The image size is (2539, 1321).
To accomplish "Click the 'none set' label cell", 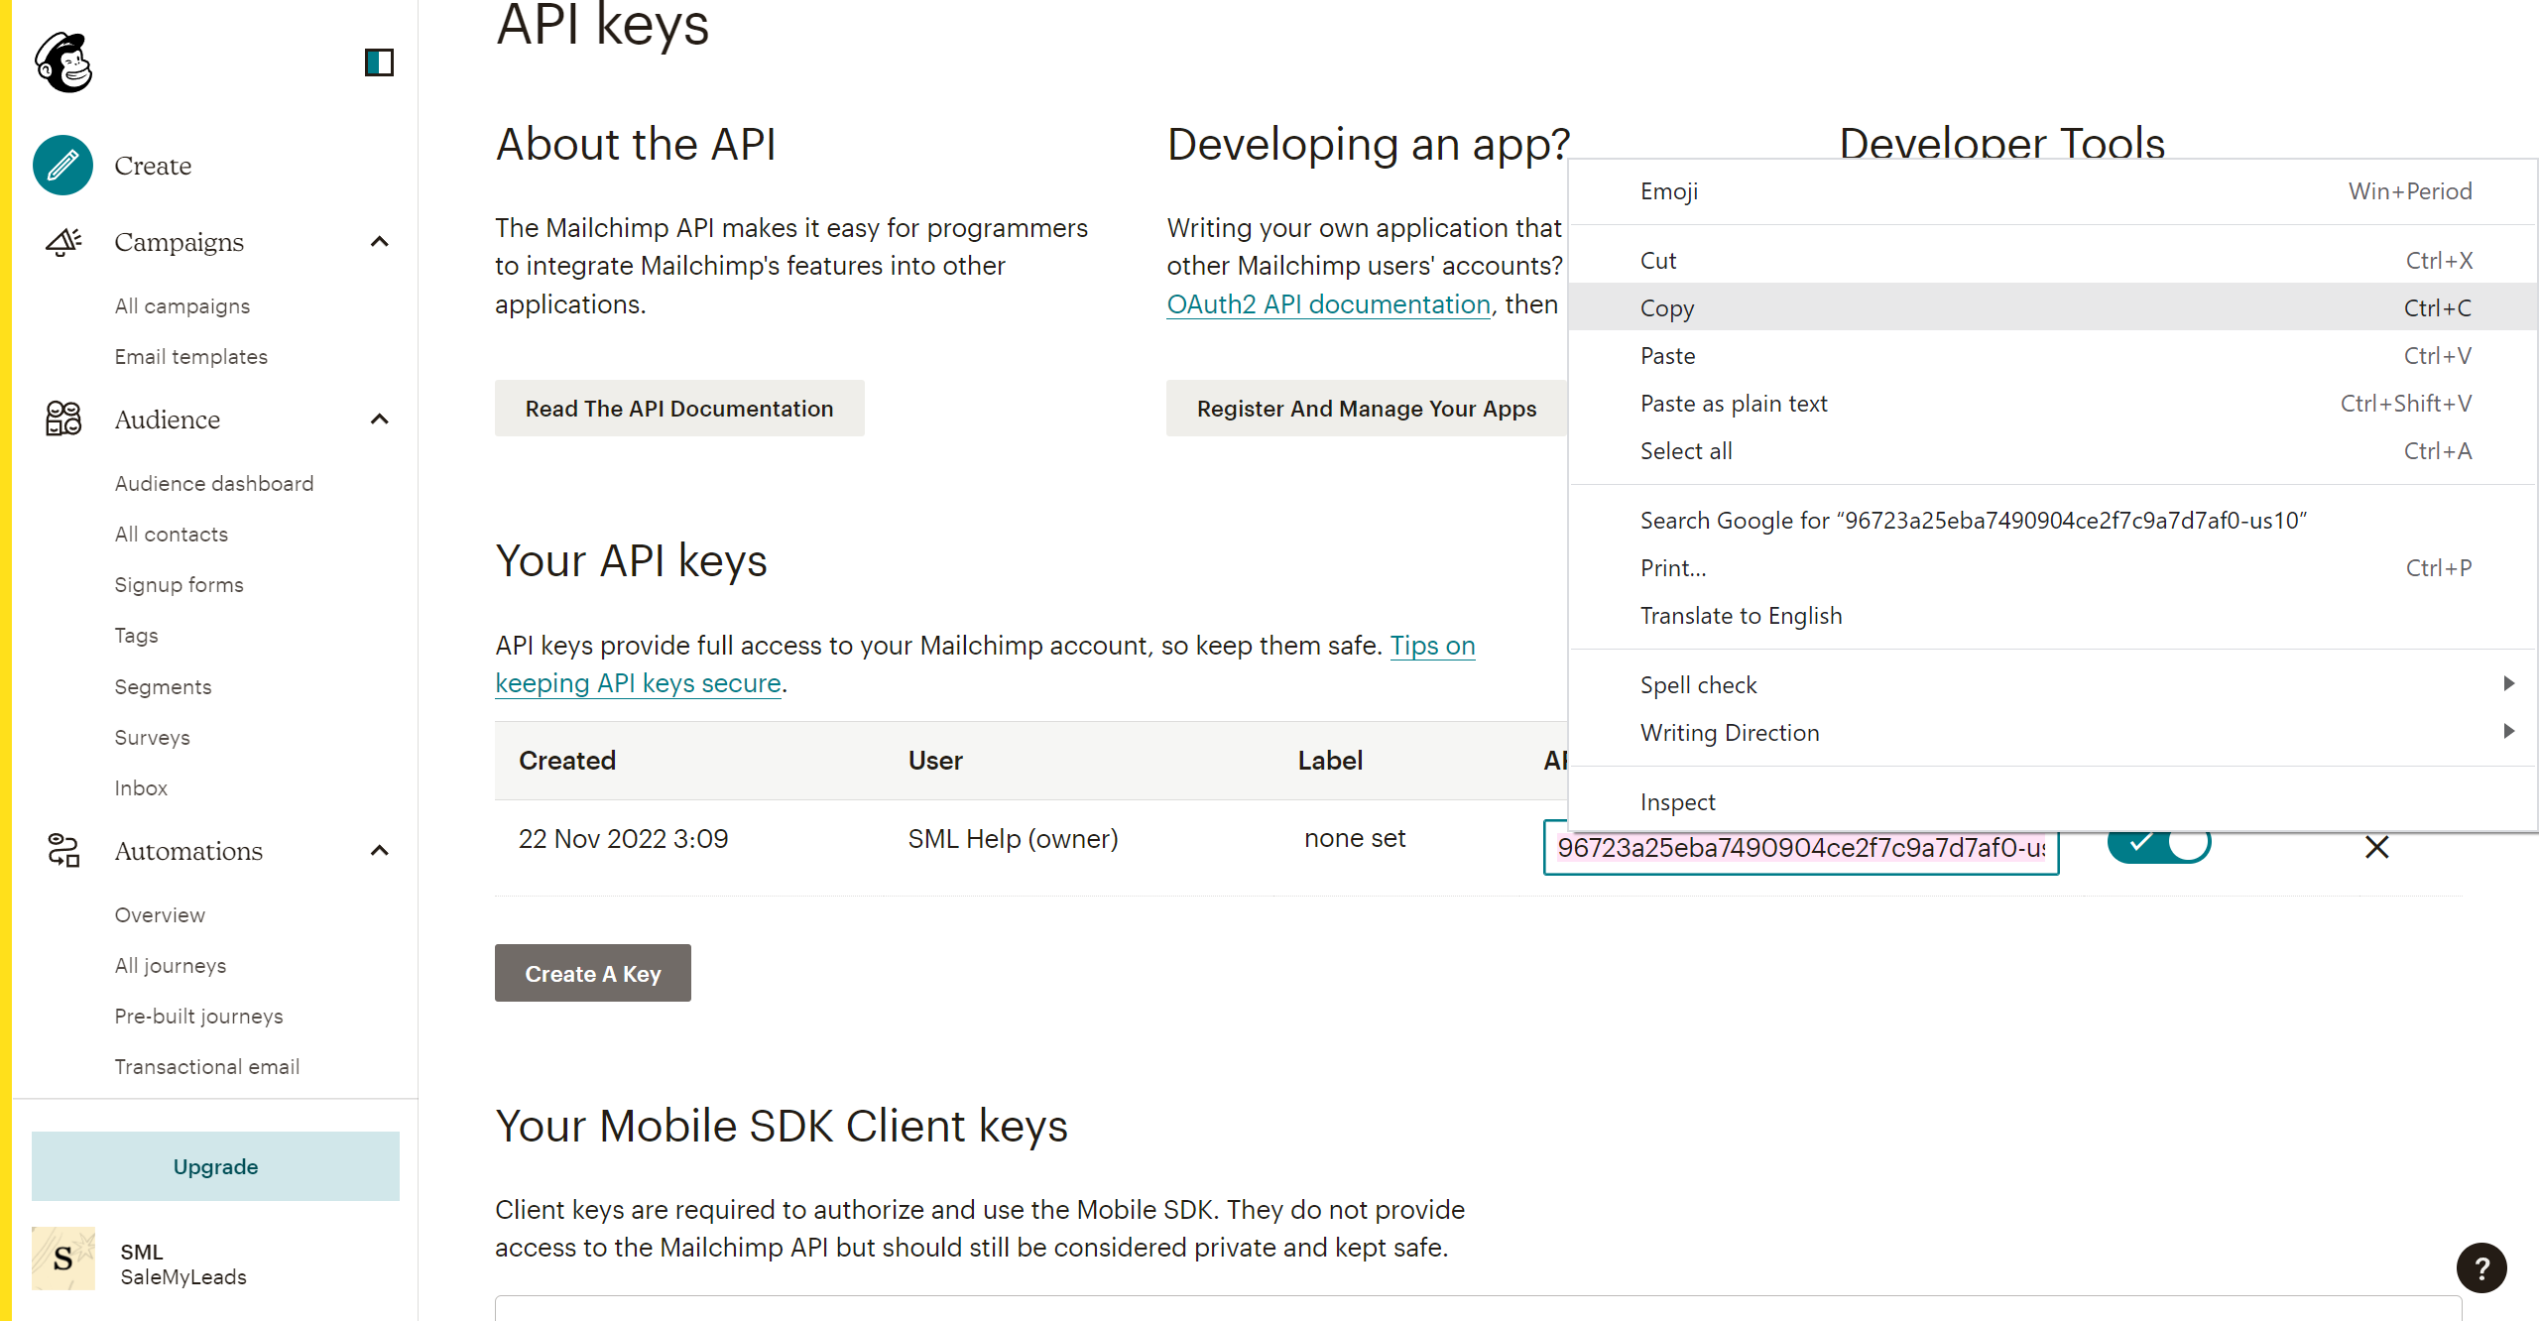I will [1355, 838].
